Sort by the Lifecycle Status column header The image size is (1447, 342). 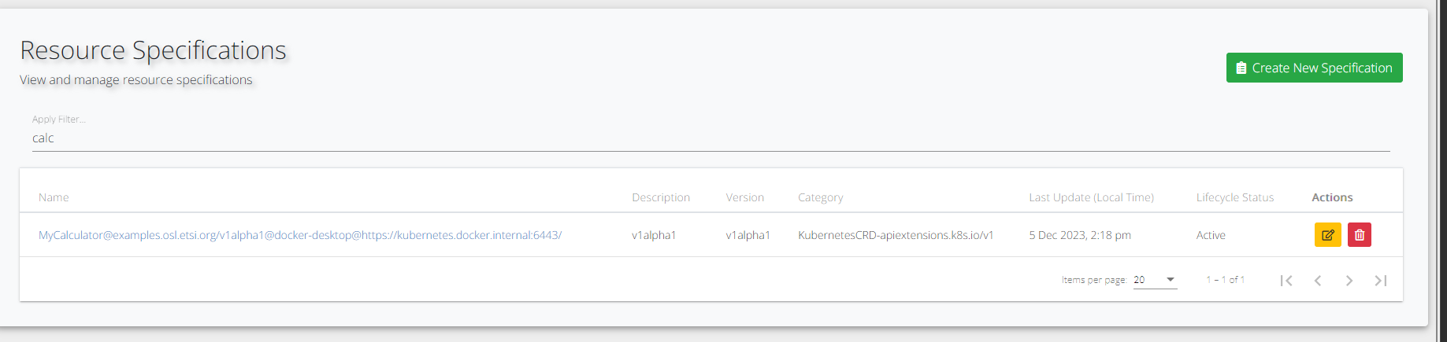[1234, 197]
